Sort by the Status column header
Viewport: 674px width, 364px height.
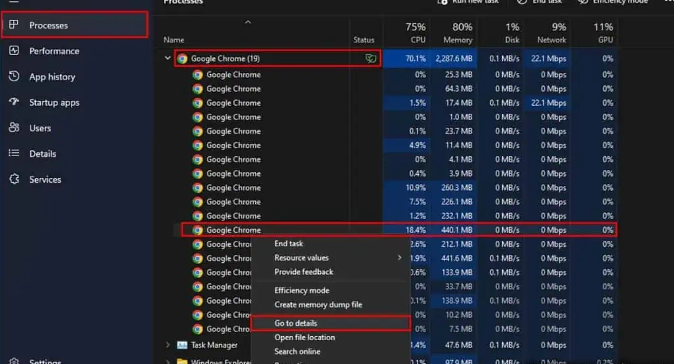click(x=364, y=40)
